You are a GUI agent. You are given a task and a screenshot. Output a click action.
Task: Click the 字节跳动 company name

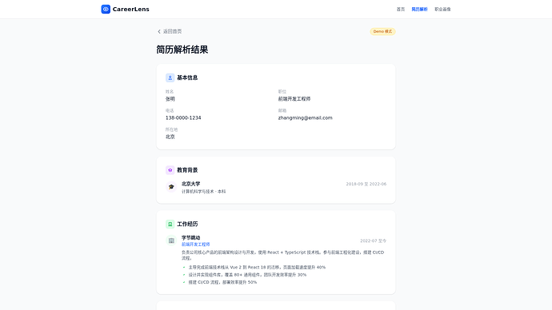tap(191, 238)
